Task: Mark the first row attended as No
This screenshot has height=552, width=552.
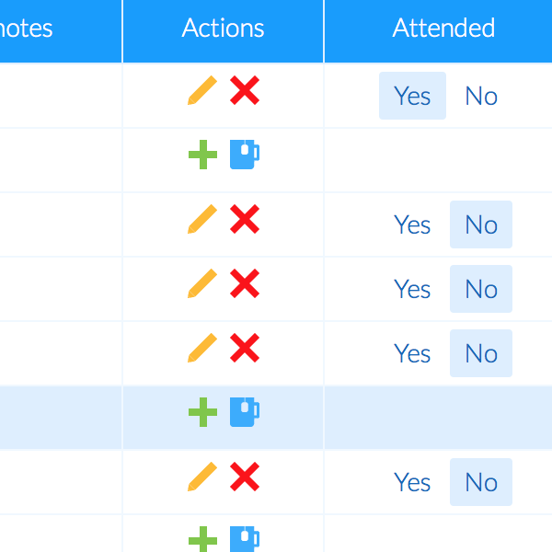Action: tap(481, 96)
